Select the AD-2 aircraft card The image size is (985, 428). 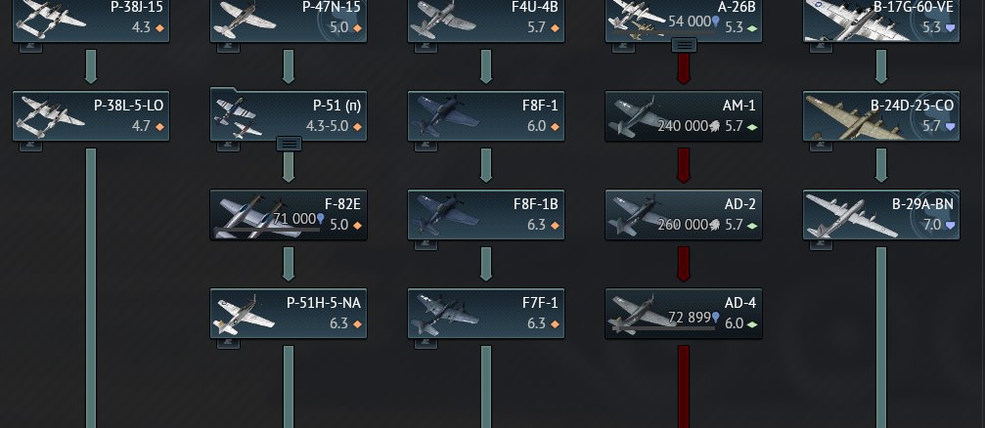point(684,215)
